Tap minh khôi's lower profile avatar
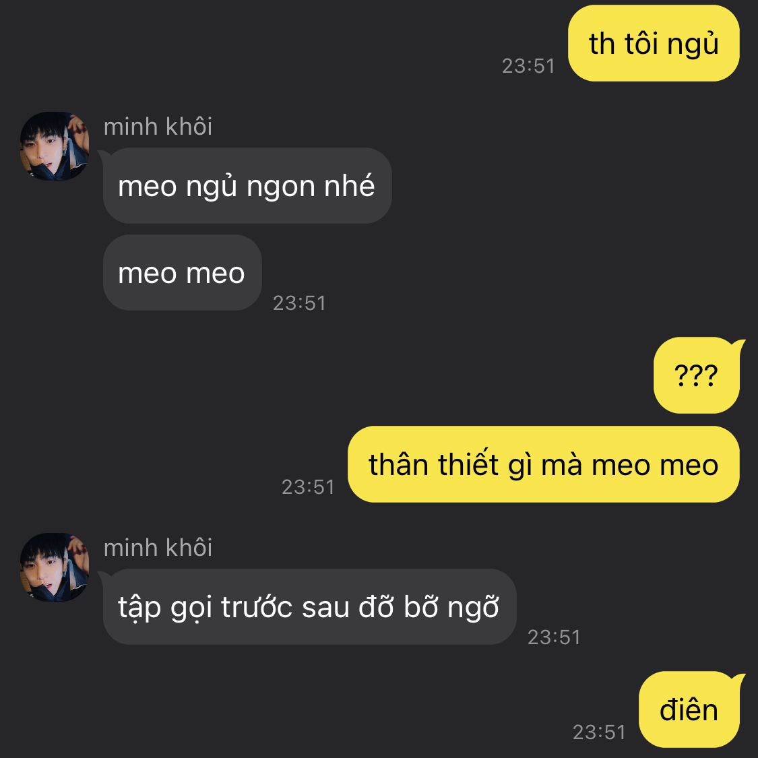 [55, 567]
